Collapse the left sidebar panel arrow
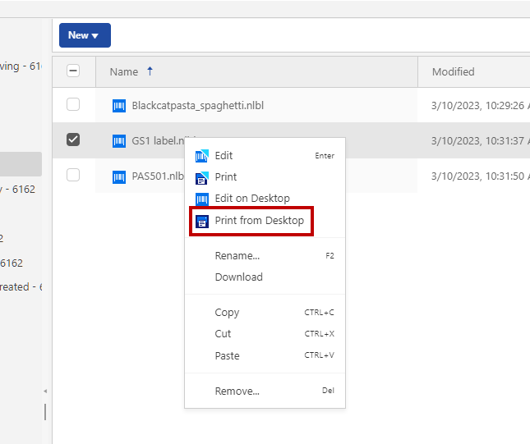Image resolution: width=530 pixels, height=444 pixels. pyautogui.click(x=45, y=391)
